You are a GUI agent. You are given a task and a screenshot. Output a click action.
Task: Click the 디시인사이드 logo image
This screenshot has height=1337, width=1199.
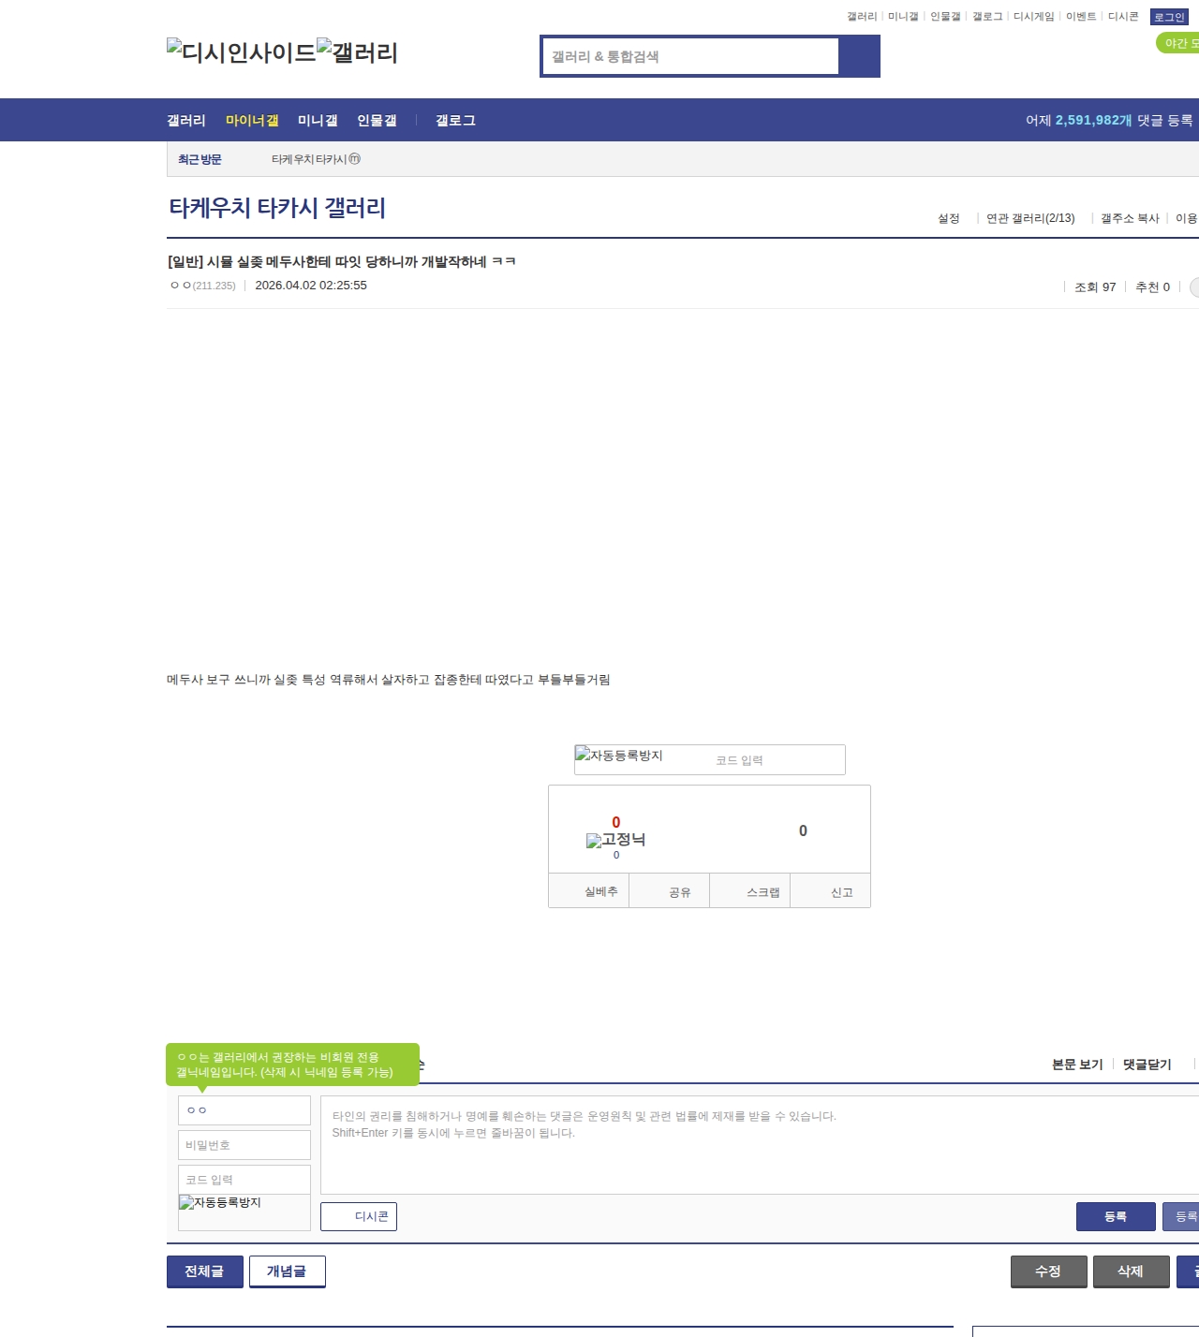click(x=242, y=52)
